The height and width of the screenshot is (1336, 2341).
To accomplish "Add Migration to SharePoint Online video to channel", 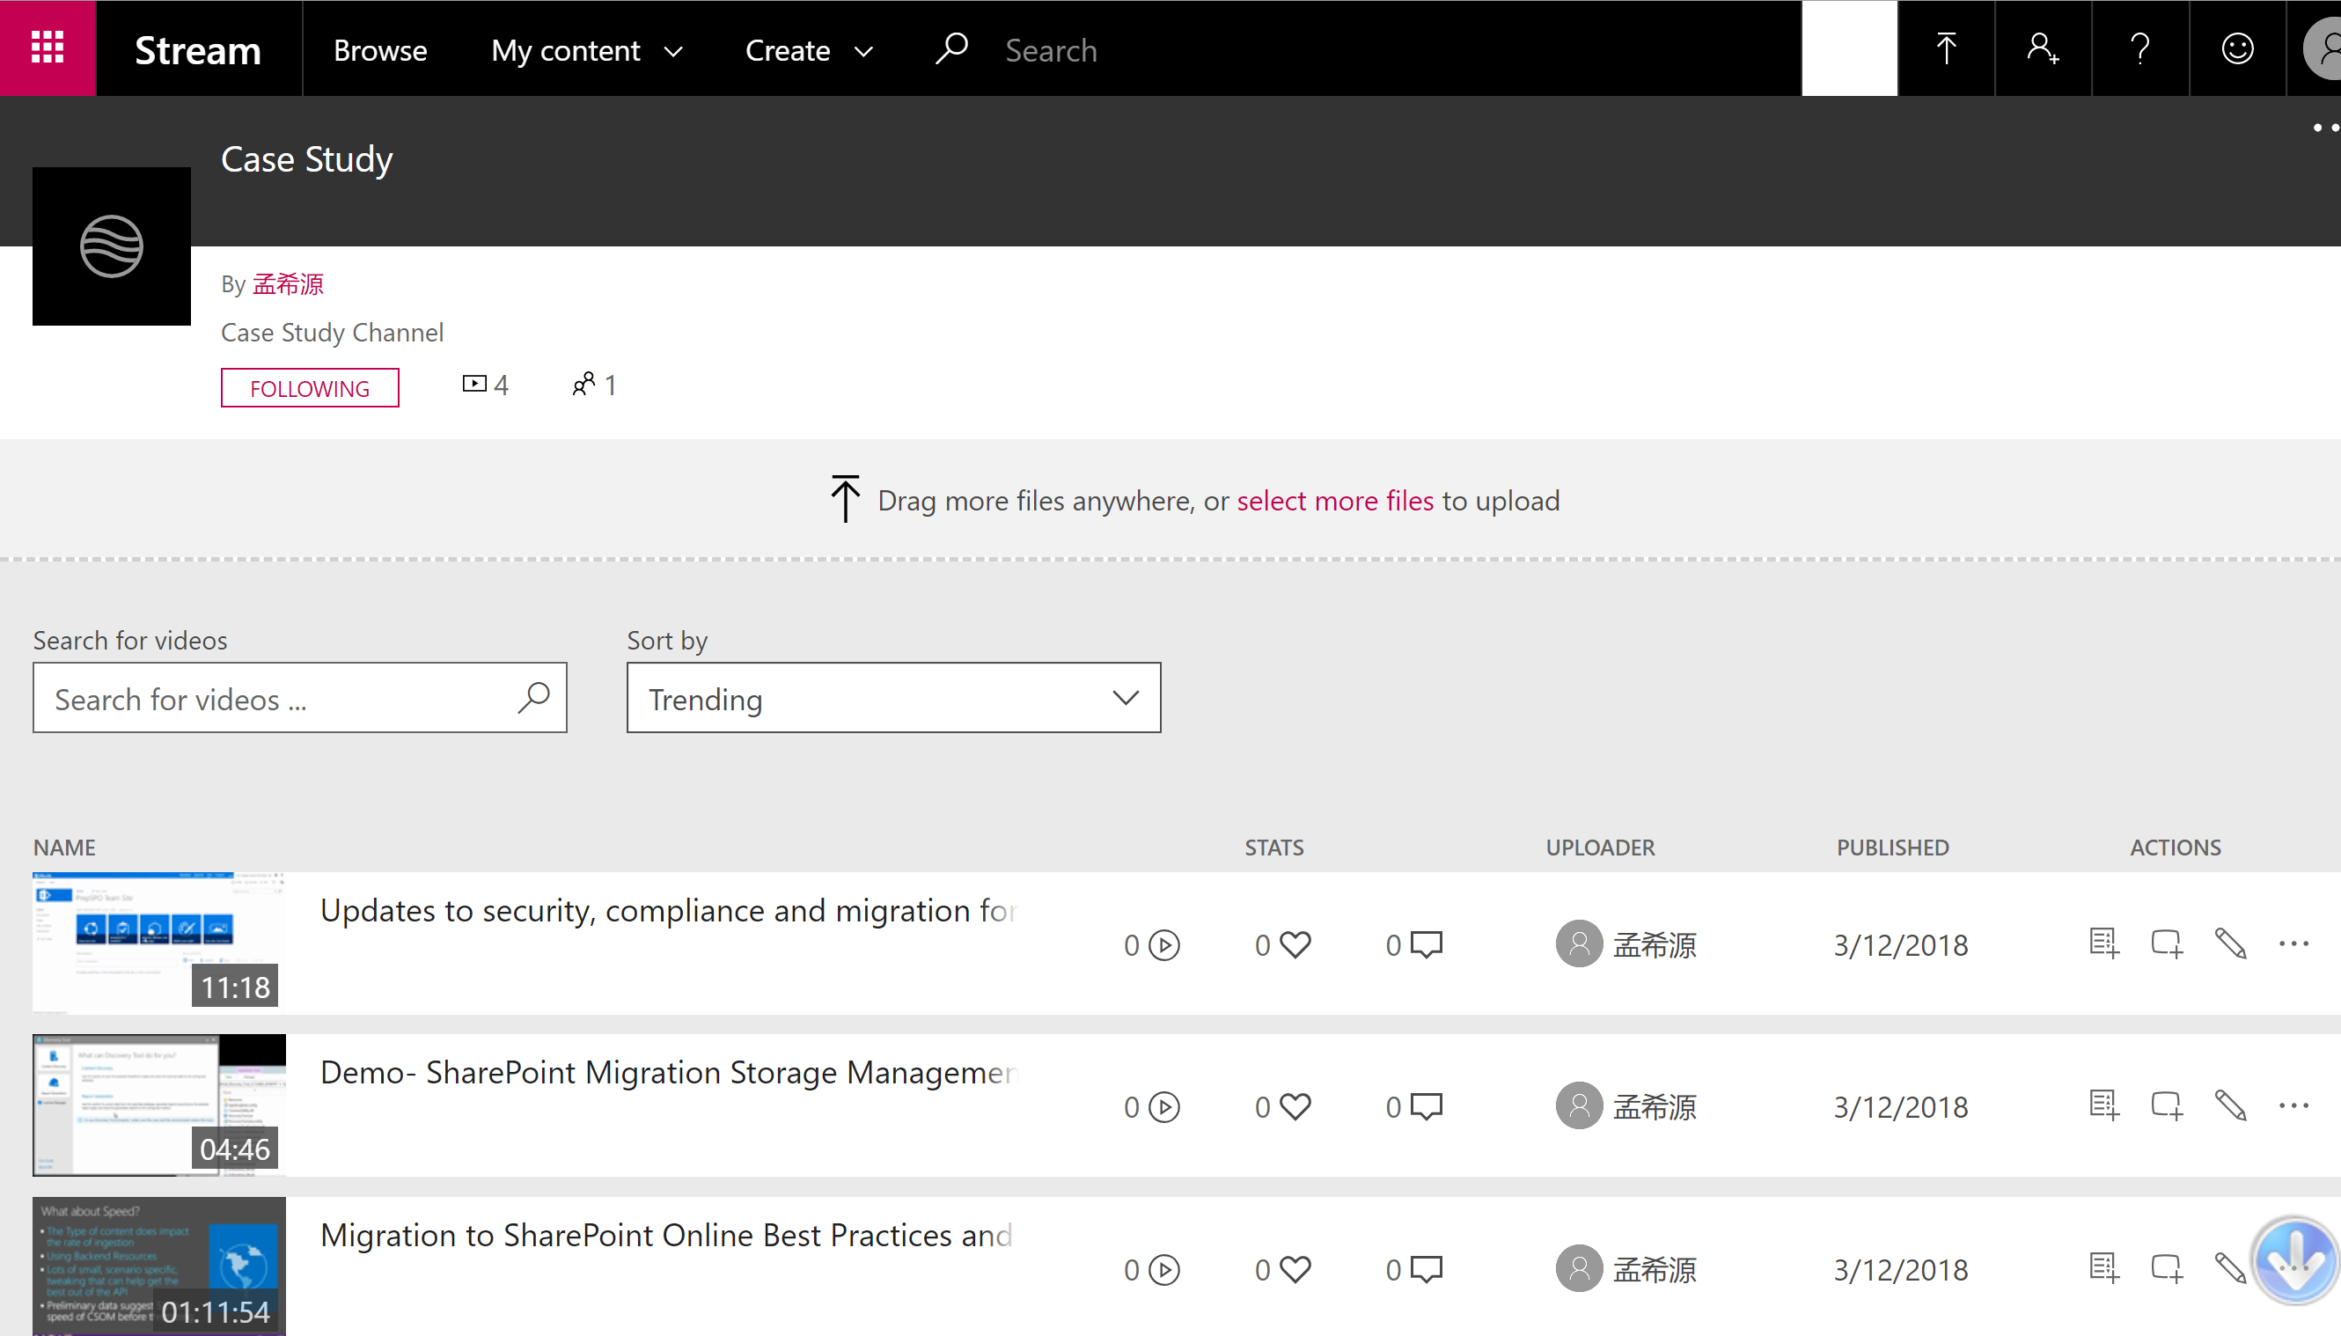I will (2168, 1268).
